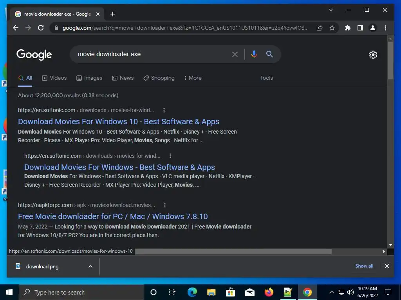The width and height of the screenshot is (401, 300).
Task: Open network status tray icon
Action: (x=341, y=292)
